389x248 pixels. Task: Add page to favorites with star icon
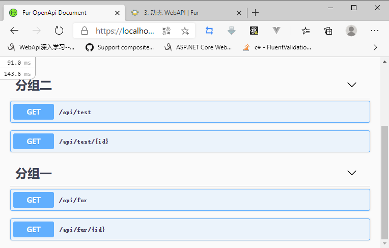(185, 31)
